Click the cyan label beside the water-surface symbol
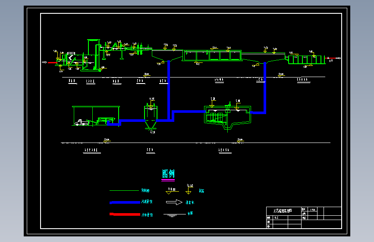This screenshot has width=374, height=242. click(x=190, y=214)
